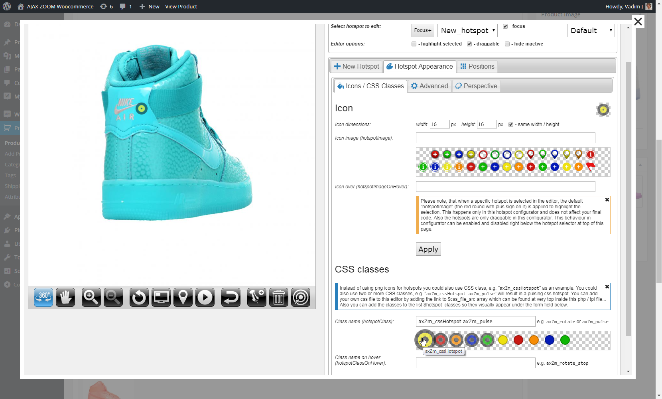This screenshot has width=662, height=399.
Task: Click the icon height input field
Action: (487, 124)
